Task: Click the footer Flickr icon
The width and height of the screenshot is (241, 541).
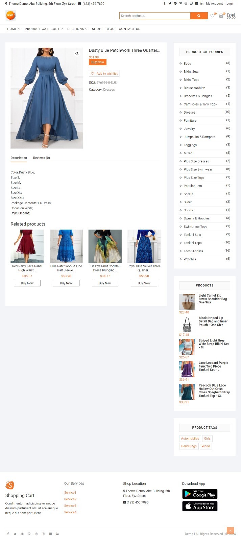Action: 50,534
